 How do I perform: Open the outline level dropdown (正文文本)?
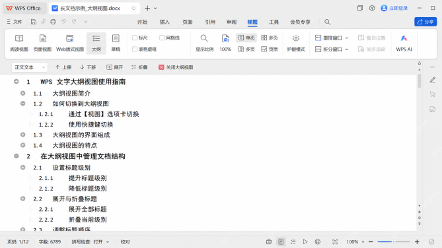click(x=29, y=67)
